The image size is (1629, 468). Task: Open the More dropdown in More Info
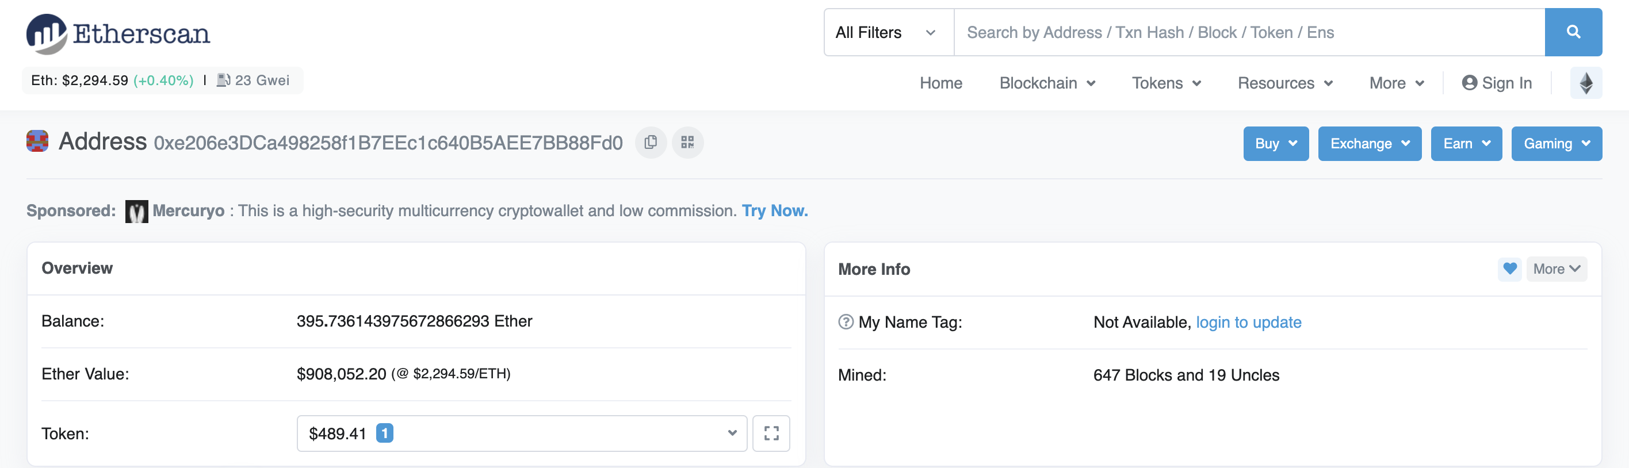1555,270
